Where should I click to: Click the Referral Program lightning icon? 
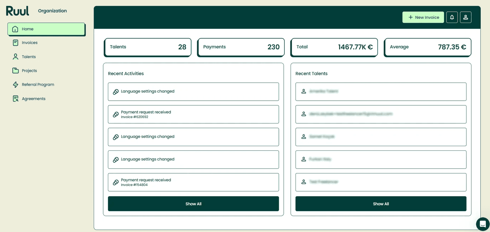point(15,84)
